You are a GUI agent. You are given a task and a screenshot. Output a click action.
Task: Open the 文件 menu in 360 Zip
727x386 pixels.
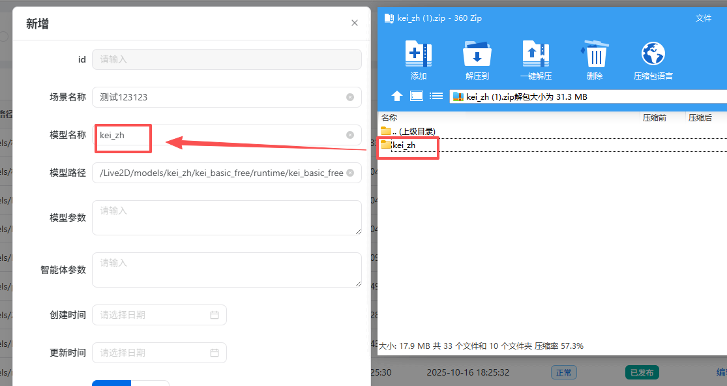pyautogui.click(x=704, y=18)
